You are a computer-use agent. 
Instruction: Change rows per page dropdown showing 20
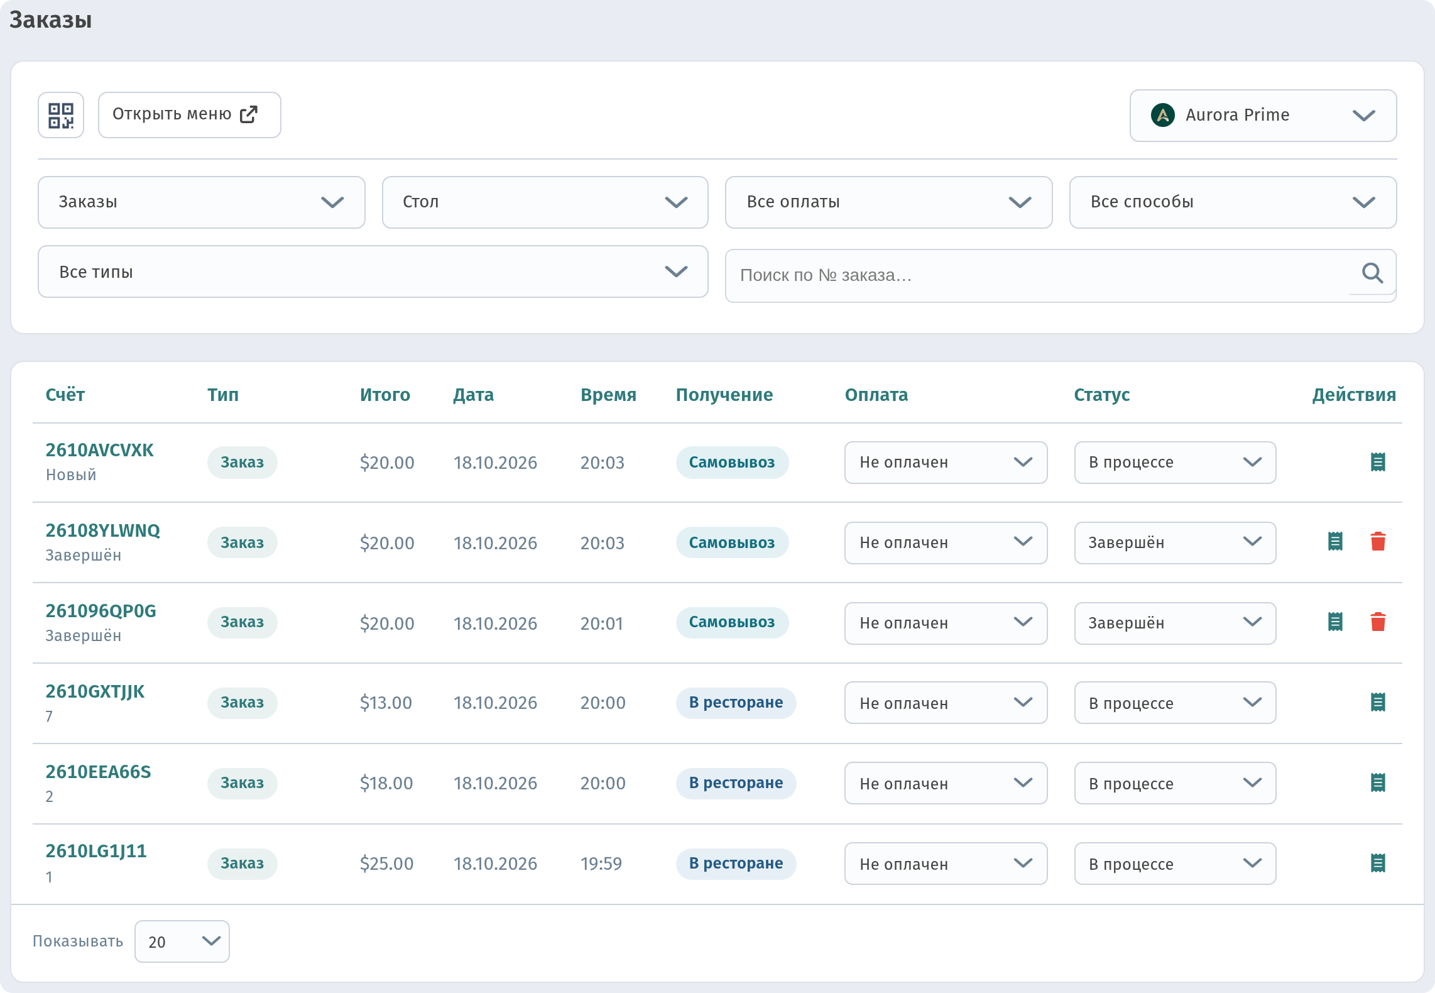[182, 941]
